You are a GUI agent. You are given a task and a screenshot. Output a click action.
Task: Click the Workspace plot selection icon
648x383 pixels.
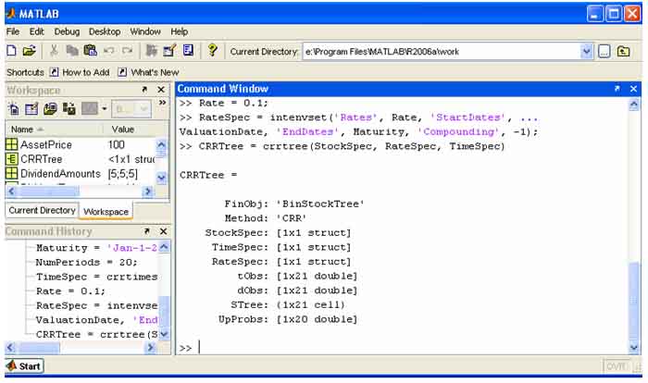pyautogui.click(x=90, y=109)
